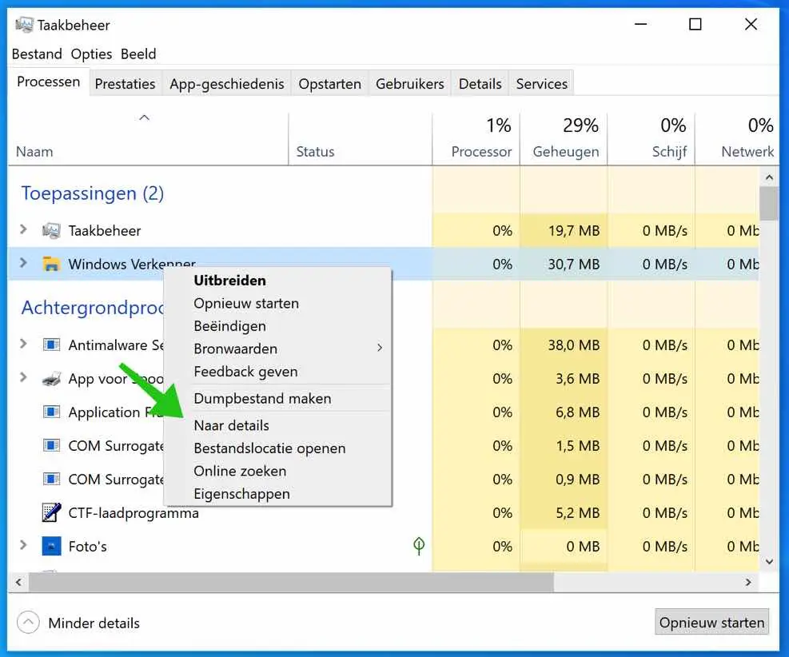Image resolution: width=789 pixels, height=657 pixels.
Task: Click the horizontal scrollbar right arrow
Action: pyautogui.click(x=748, y=582)
